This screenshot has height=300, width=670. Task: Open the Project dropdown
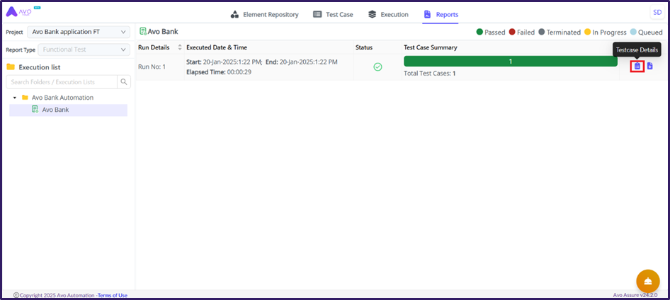[78, 32]
